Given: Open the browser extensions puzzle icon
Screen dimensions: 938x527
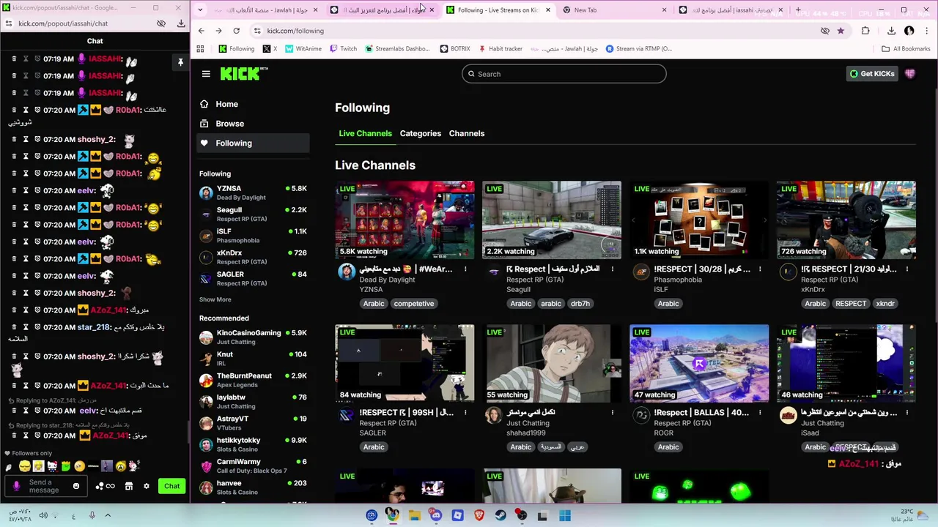Looking at the screenshot, I should (x=865, y=31).
